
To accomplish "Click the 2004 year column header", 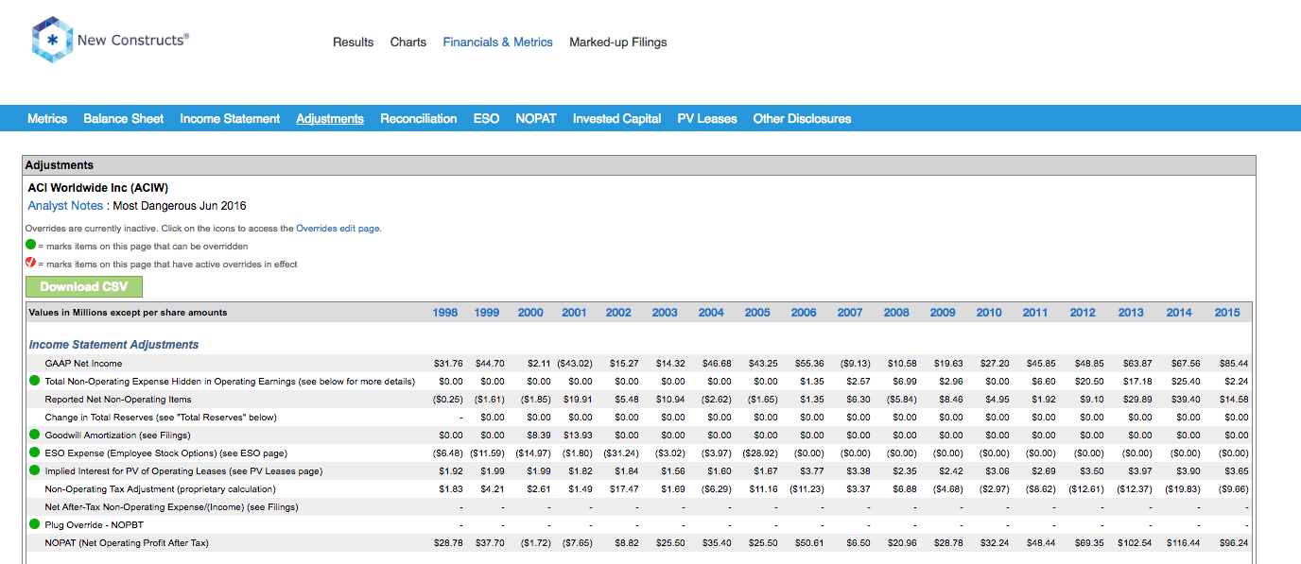I will [711, 313].
